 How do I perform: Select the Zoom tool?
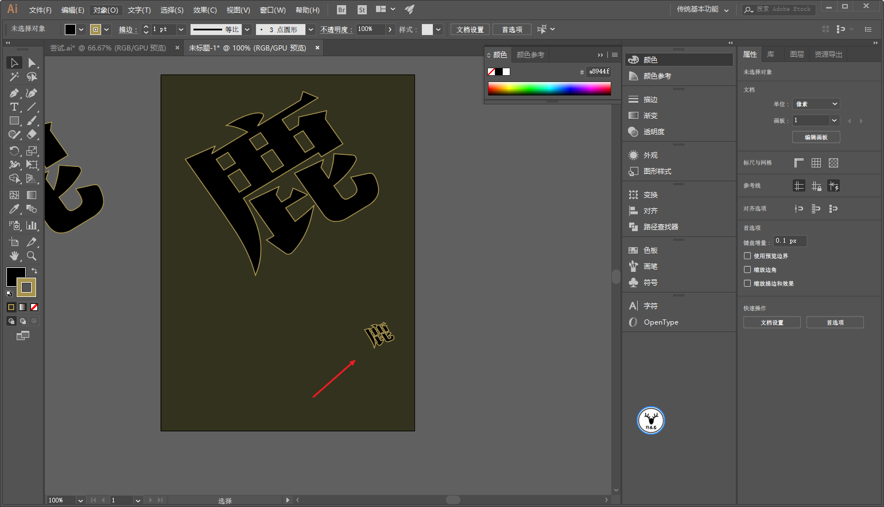(x=32, y=256)
